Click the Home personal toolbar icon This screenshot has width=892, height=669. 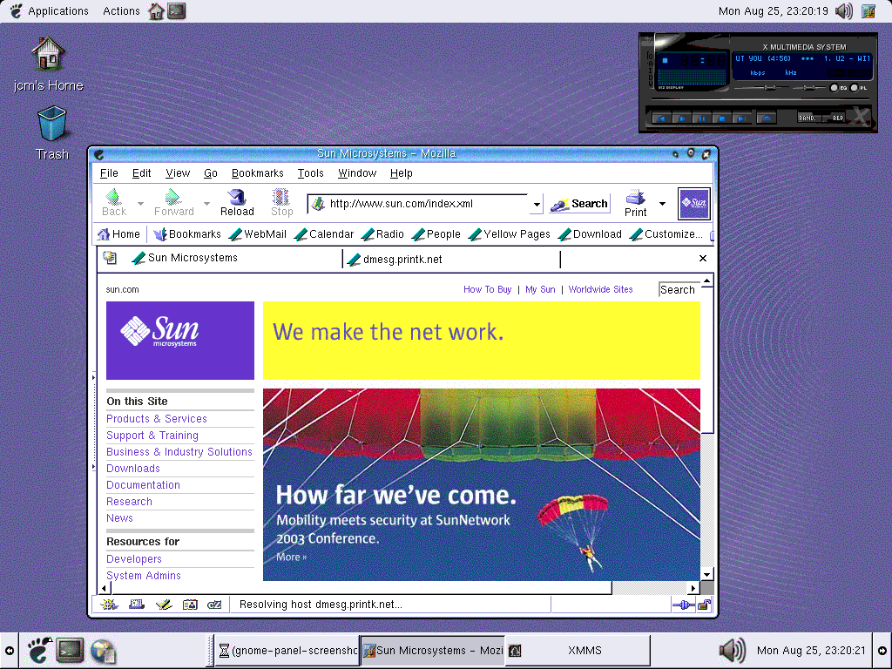(x=104, y=233)
